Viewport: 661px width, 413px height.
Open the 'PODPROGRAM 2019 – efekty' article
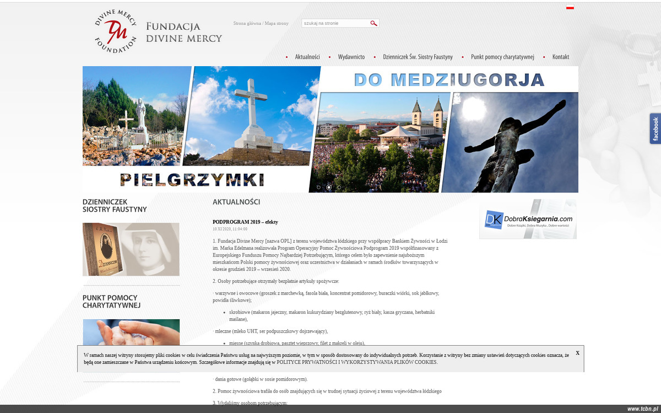245,222
